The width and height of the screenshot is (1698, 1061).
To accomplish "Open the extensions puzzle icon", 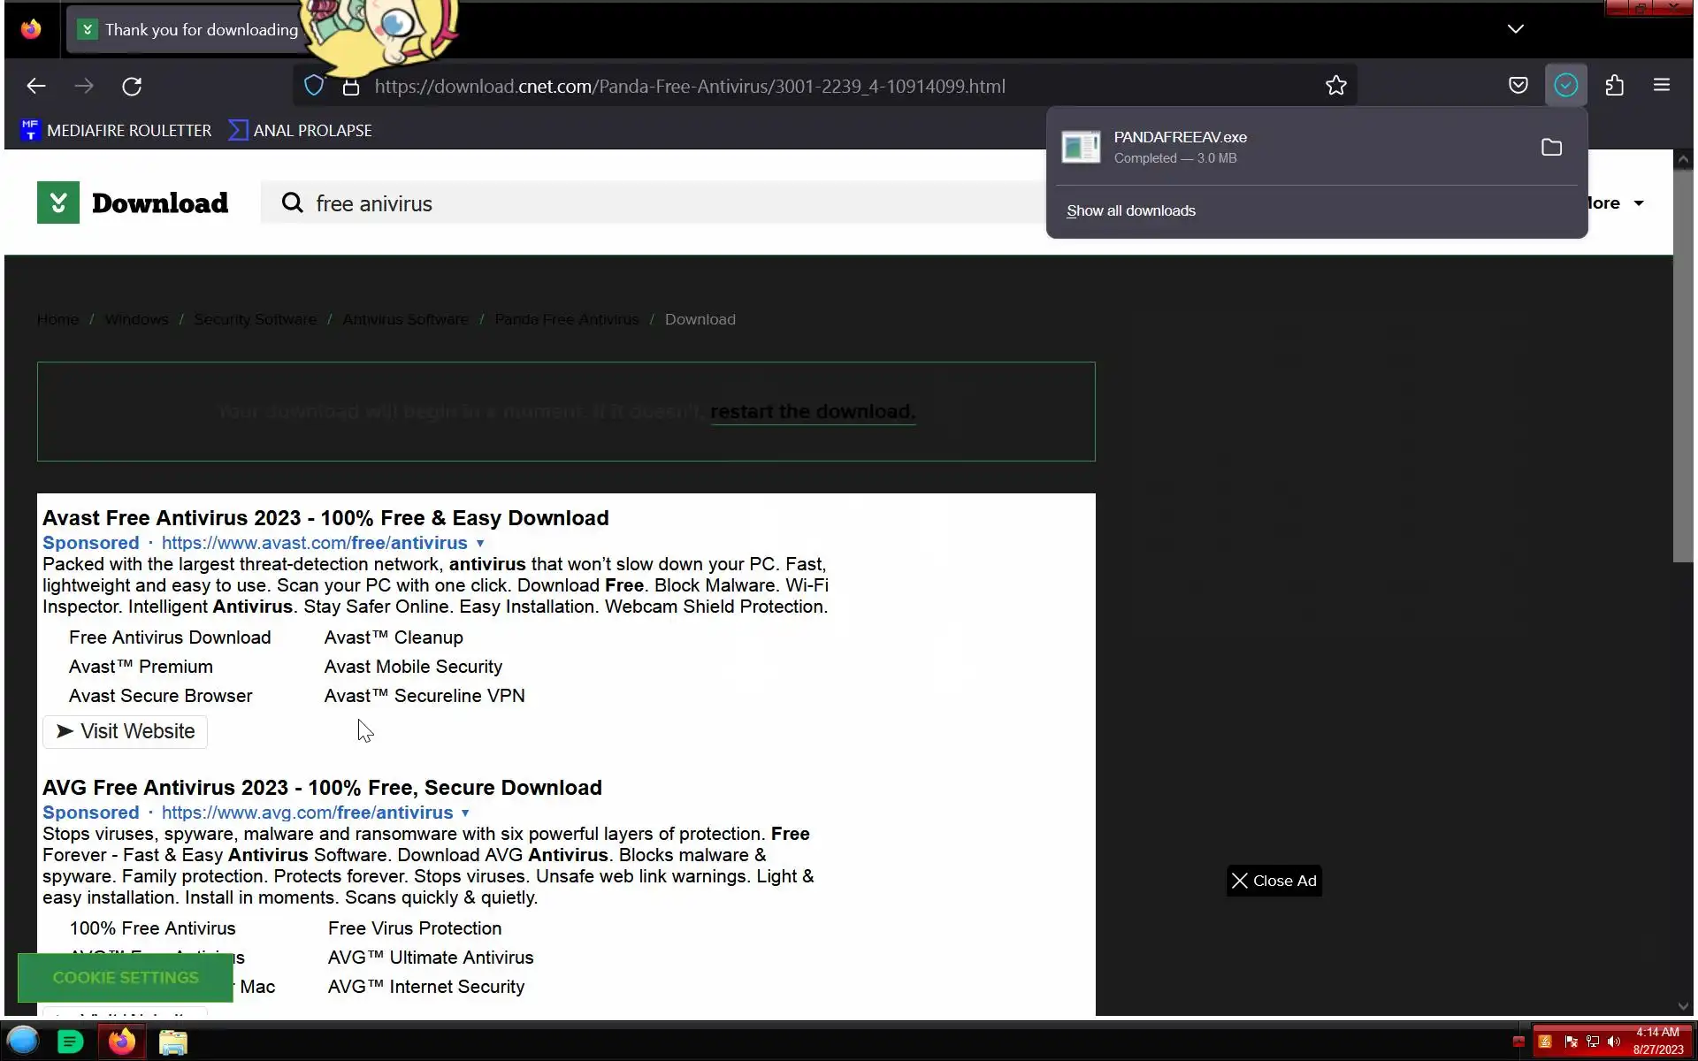I will pyautogui.click(x=1614, y=86).
